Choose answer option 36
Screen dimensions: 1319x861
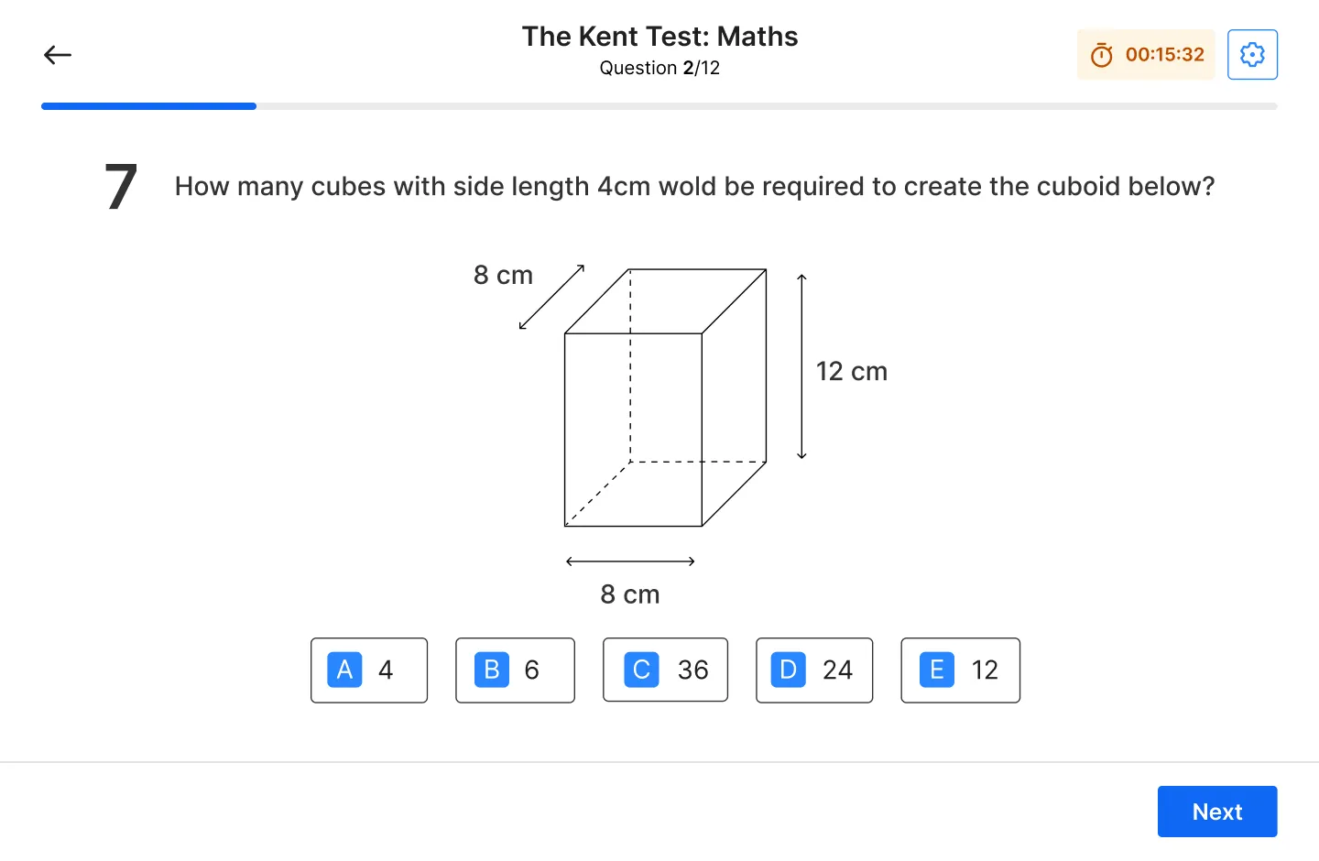pos(665,670)
